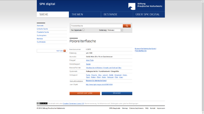204x114 pixels.
Task: Toggle the Nur Digitalisate checkbox
Action: (x=84, y=30)
